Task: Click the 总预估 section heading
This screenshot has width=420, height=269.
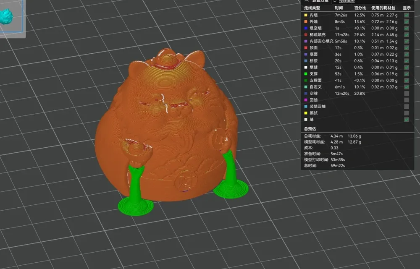Action: 310,129
